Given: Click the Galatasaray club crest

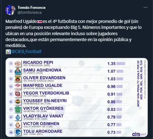Looking at the screenshot, I should click(x=18, y=125).
